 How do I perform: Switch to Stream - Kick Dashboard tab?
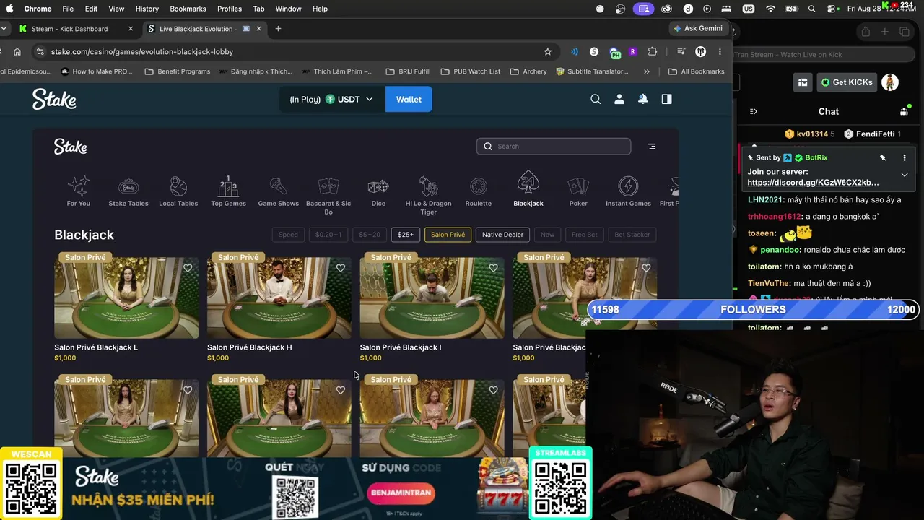(x=76, y=29)
